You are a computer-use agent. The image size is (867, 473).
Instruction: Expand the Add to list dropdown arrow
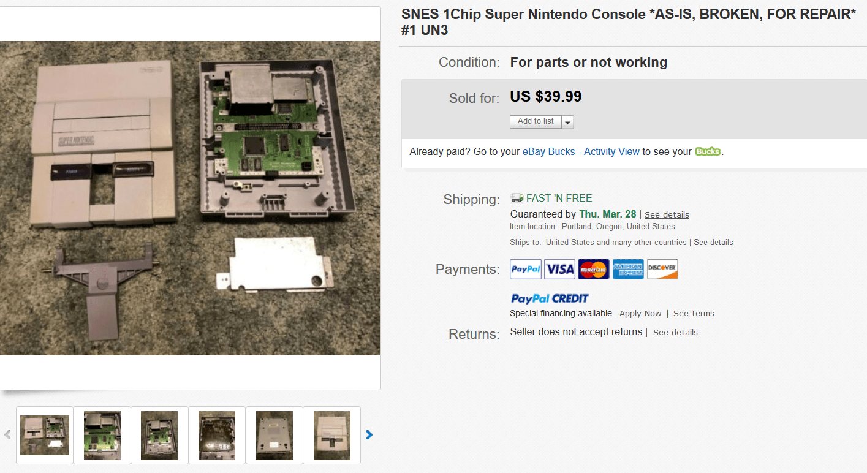point(568,122)
